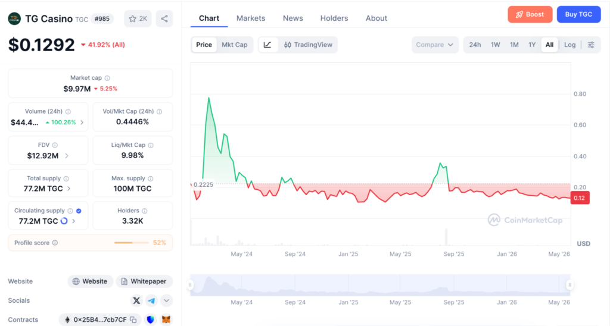Image resolution: width=610 pixels, height=326 pixels.
Task: Click the Boost button
Action: pos(530,14)
